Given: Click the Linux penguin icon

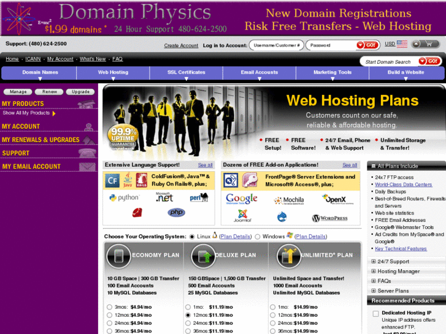Looking at the screenshot, I should click(x=215, y=235).
